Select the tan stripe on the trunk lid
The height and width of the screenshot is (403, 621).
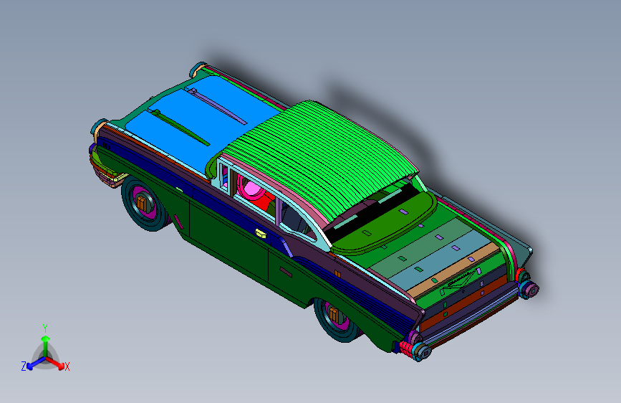(x=454, y=270)
